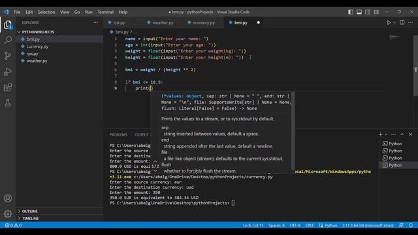418x235 pixels.
Task: Open the Go menu
Action: (x=77, y=12)
